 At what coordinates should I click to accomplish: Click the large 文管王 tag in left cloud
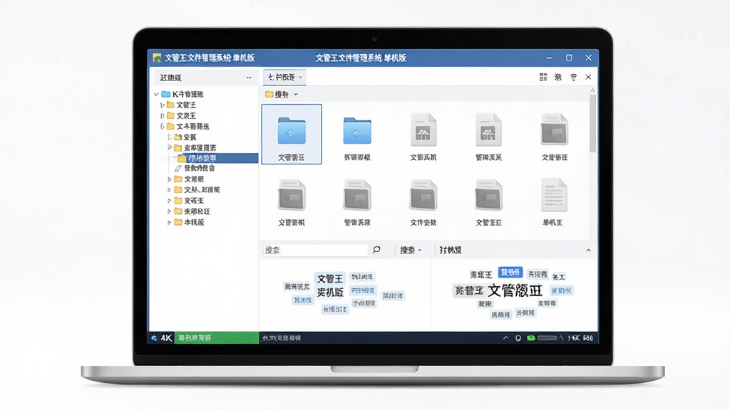click(x=330, y=278)
